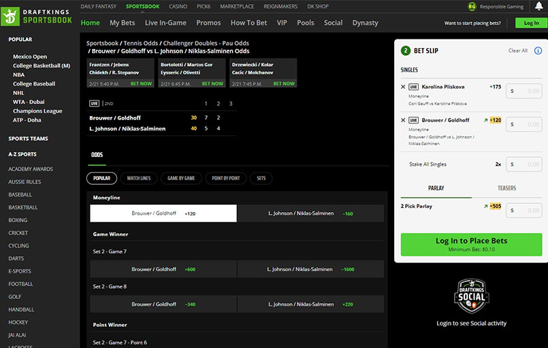This screenshot has width=548, height=348.
Task: Click the bet slip info icon
Action: 538,50
